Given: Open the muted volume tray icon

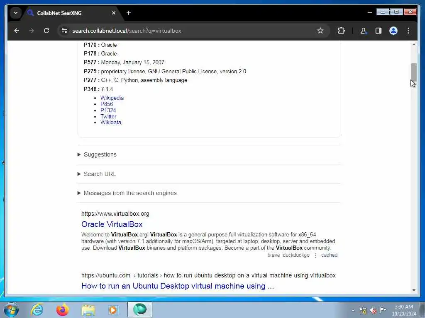Looking at the screenshot, I should pyautogui.click(x=373, y=311).
